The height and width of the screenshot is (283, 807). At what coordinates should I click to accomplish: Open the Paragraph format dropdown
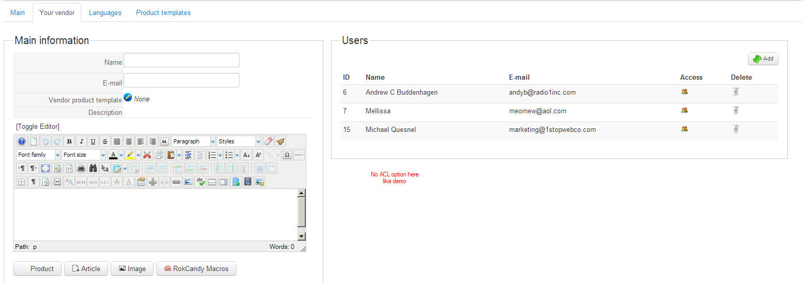193,141
